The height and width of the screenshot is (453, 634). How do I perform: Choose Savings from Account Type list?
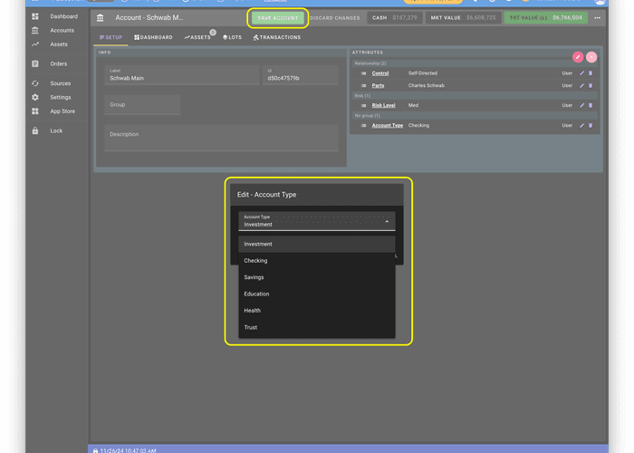point(255,277)
